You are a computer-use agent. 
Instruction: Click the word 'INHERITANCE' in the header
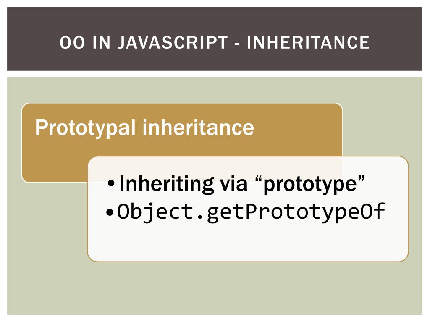click(x=308, y=42)
